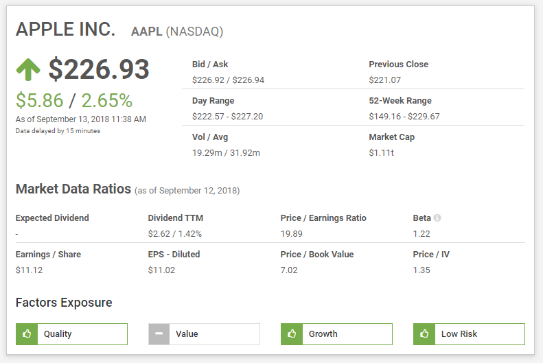
Task: Select the Quality factor label
Action: (x=58, y=334)
